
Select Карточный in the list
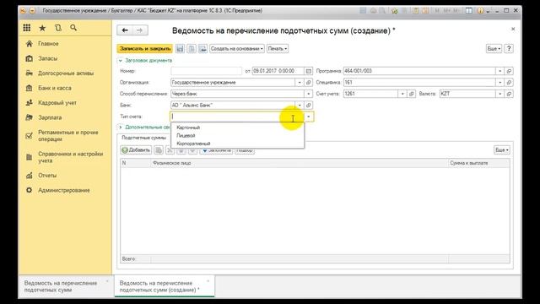click(x=238, y=128)
